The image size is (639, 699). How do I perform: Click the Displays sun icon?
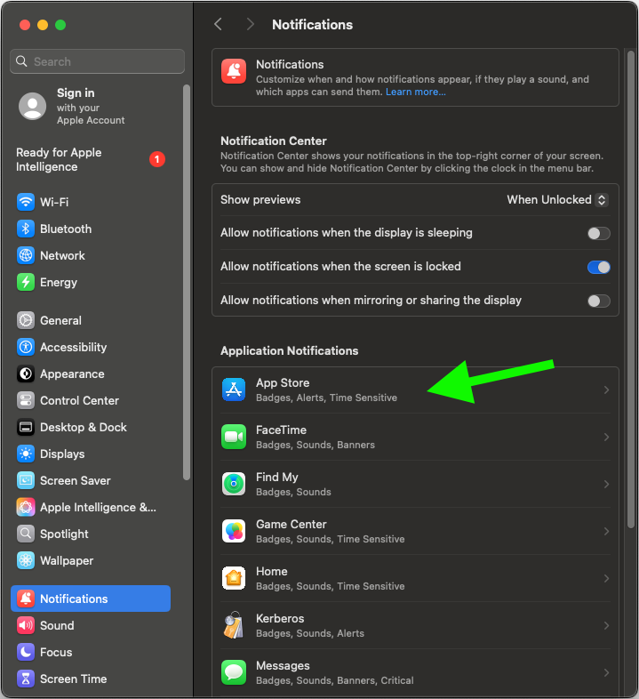(x=26, y=454)
